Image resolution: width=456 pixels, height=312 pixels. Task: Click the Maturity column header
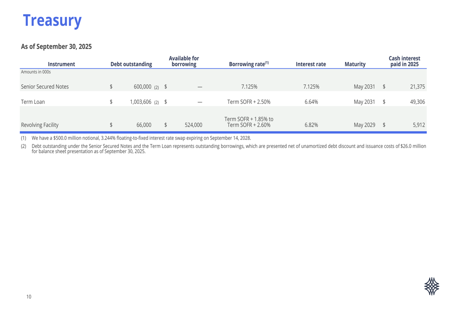pos(355,64)
